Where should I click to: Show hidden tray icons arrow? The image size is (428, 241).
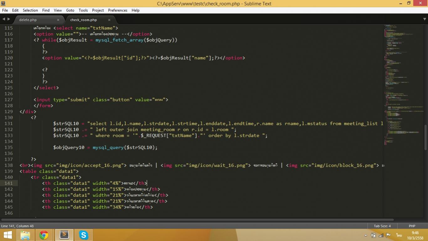(x=366, y=235)
